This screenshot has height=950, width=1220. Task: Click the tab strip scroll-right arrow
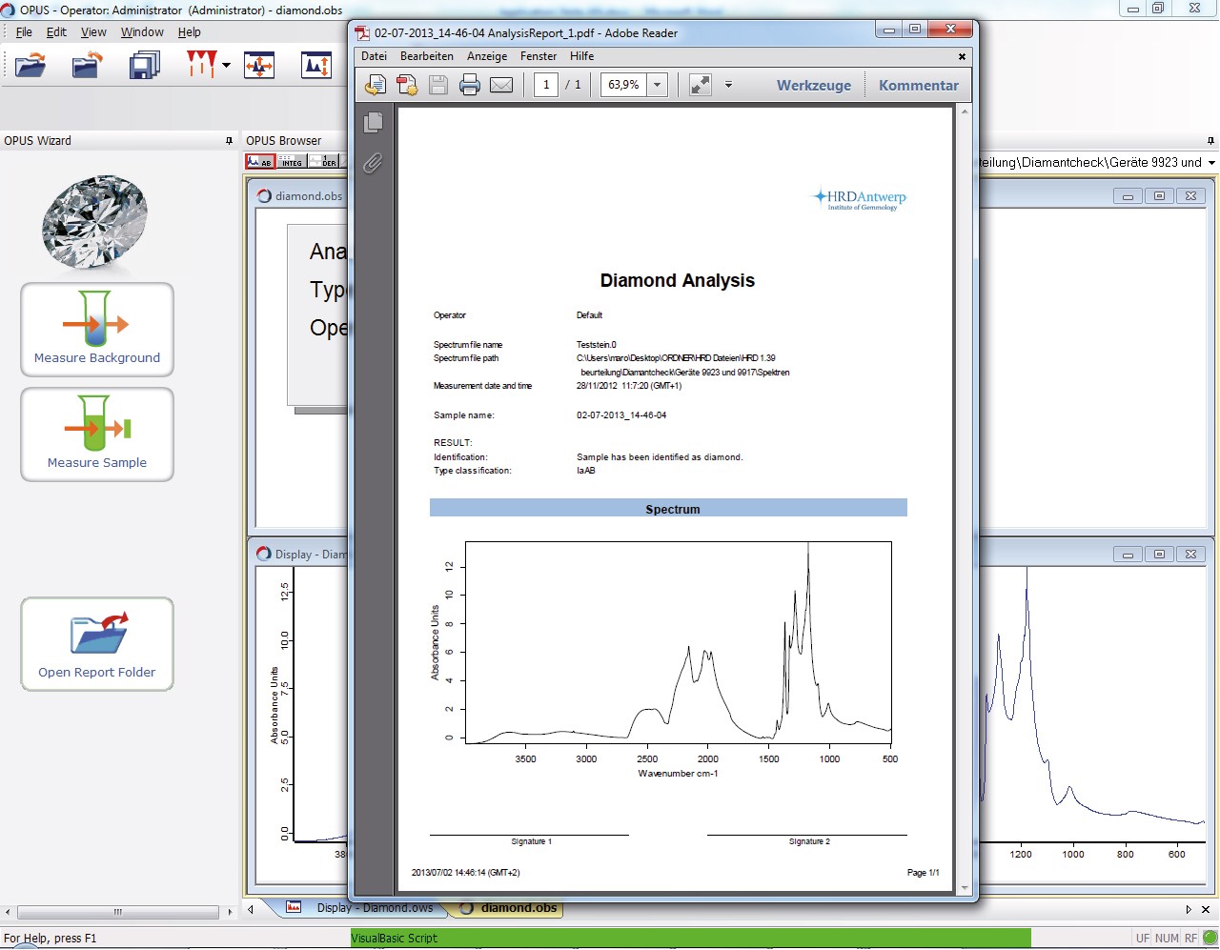click(x=1189, y=909)
